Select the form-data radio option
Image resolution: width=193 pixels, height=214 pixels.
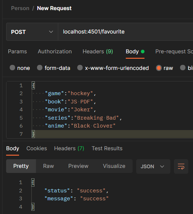click(x=40, y=68)
